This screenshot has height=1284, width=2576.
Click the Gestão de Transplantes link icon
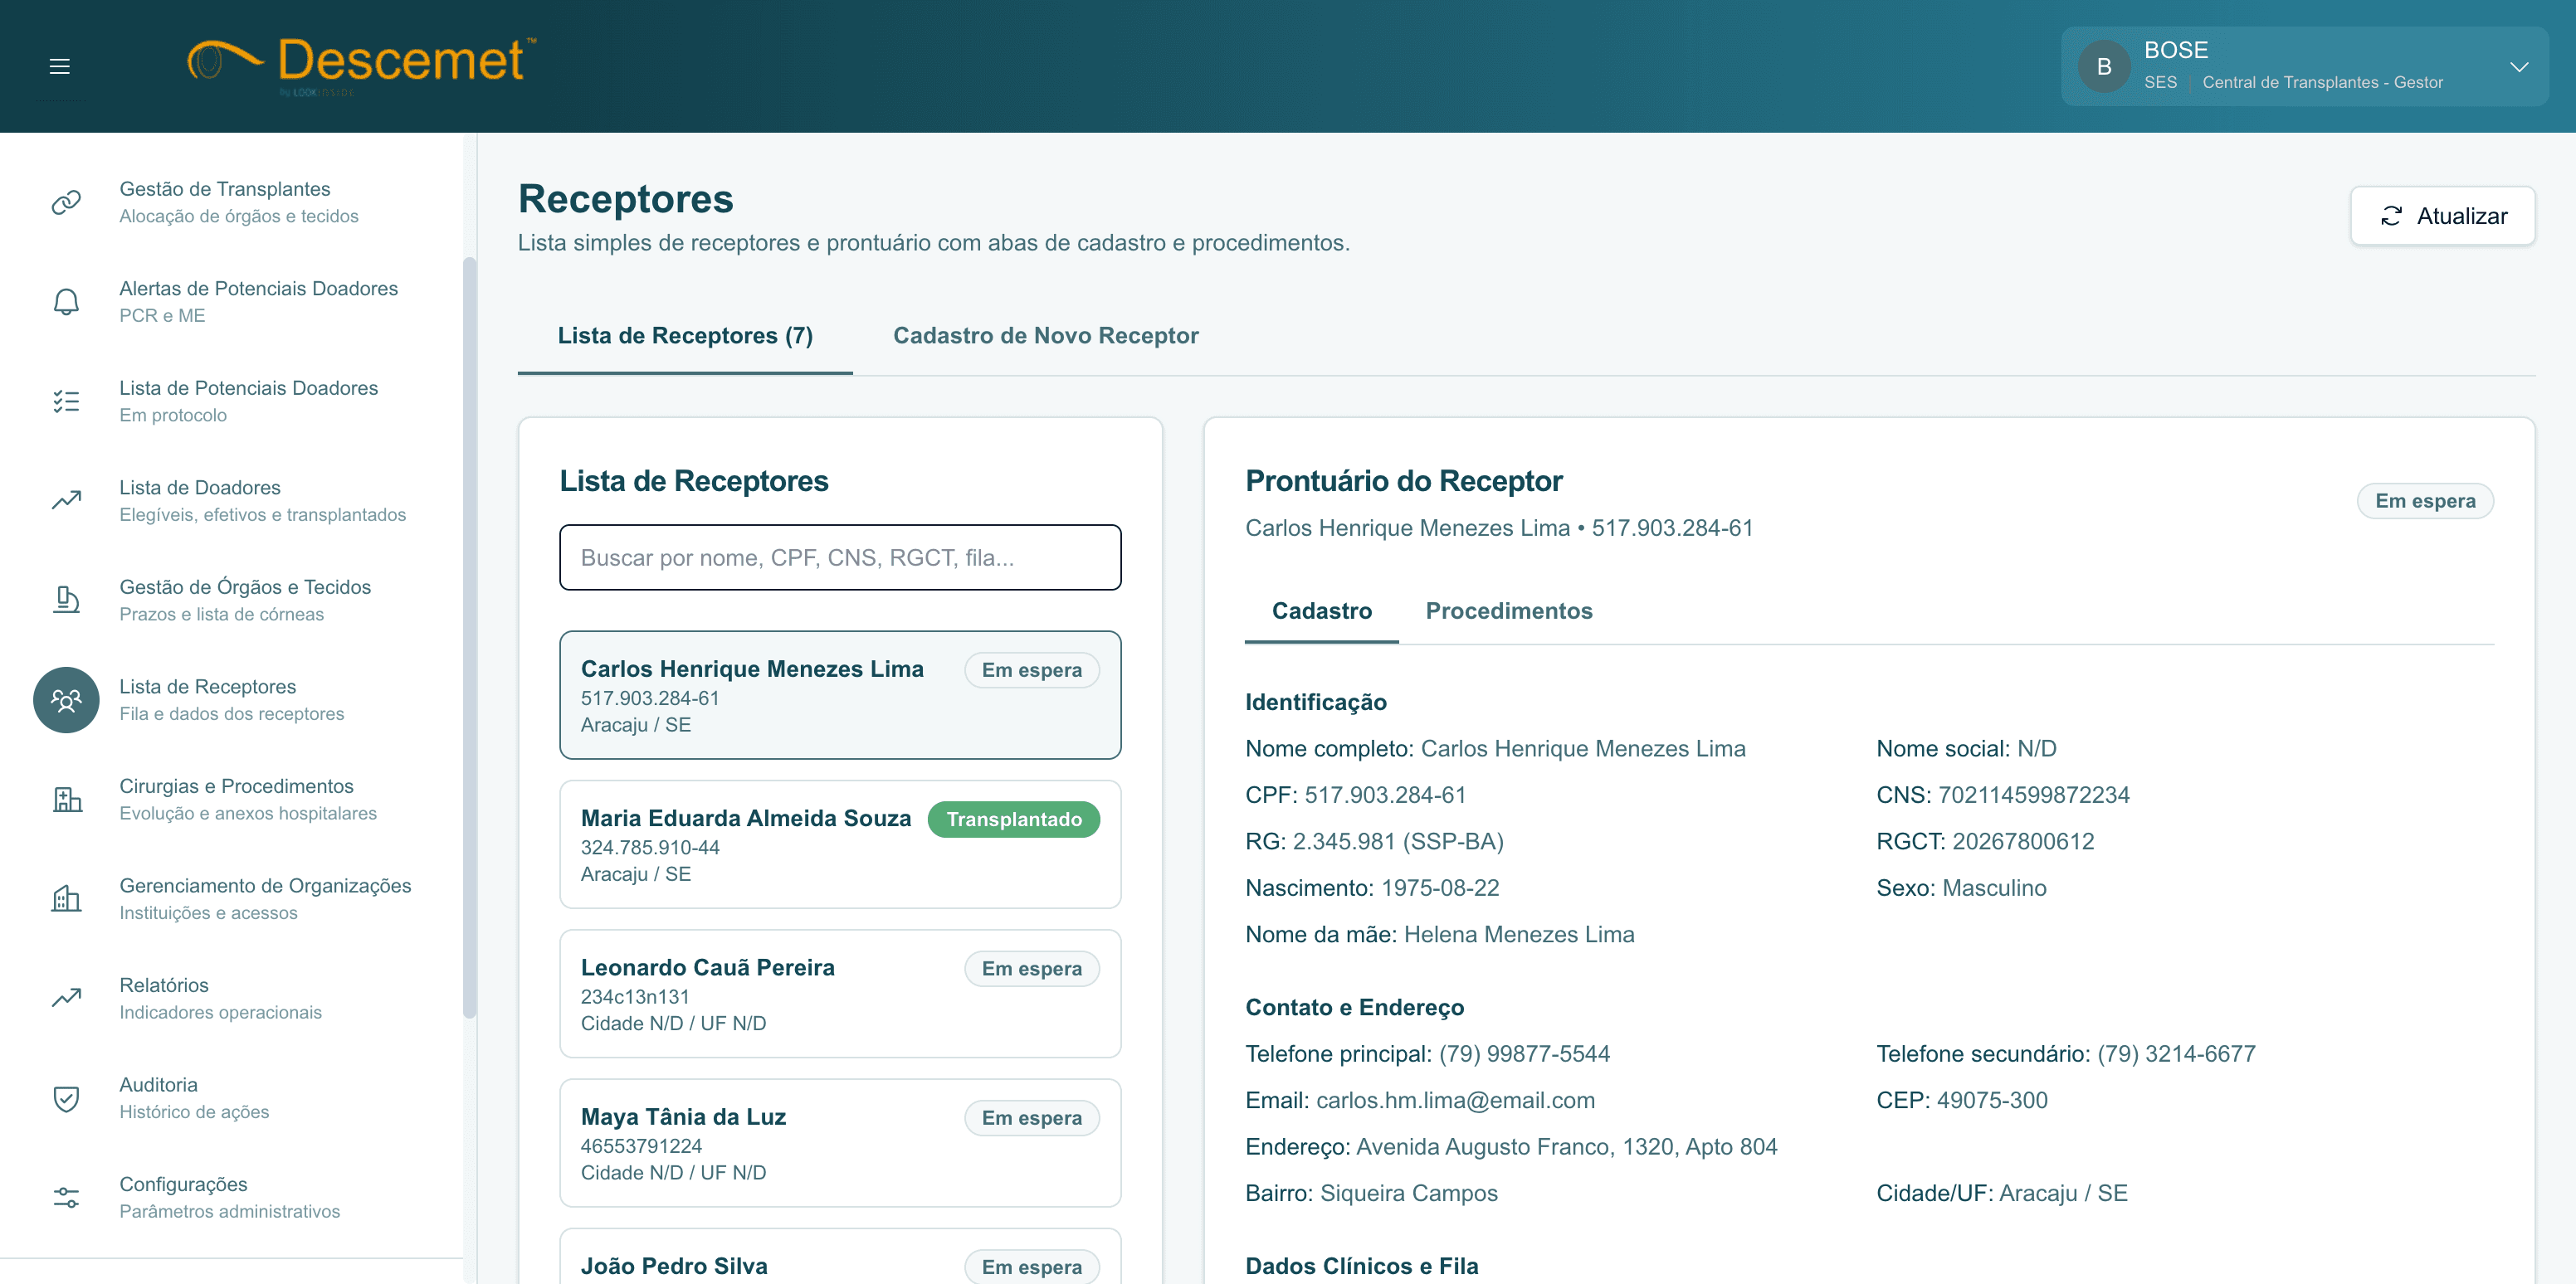point(66,202)
